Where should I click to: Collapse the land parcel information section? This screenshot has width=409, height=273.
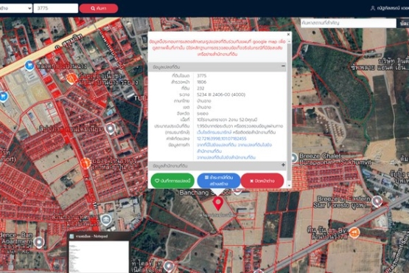(x=283, y=66)
